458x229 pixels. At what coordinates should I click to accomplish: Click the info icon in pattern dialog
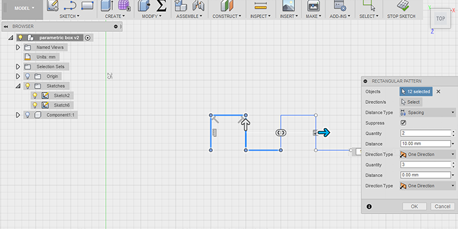point(369,207)
